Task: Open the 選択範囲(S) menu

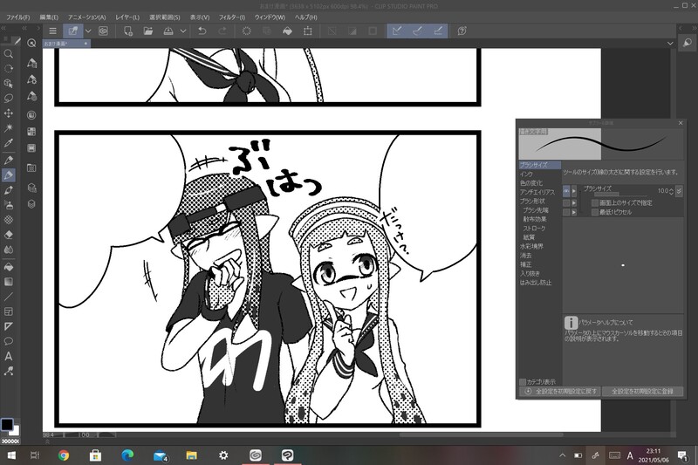Action: (x=164, y=17)
